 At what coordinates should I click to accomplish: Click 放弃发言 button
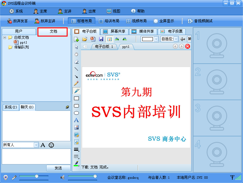pos(18,21)
